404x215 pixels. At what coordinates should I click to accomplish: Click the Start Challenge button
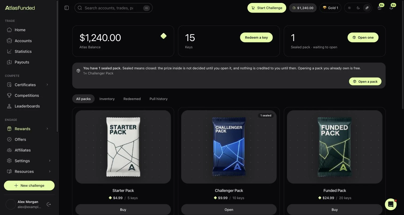click(x=267, y=8)
